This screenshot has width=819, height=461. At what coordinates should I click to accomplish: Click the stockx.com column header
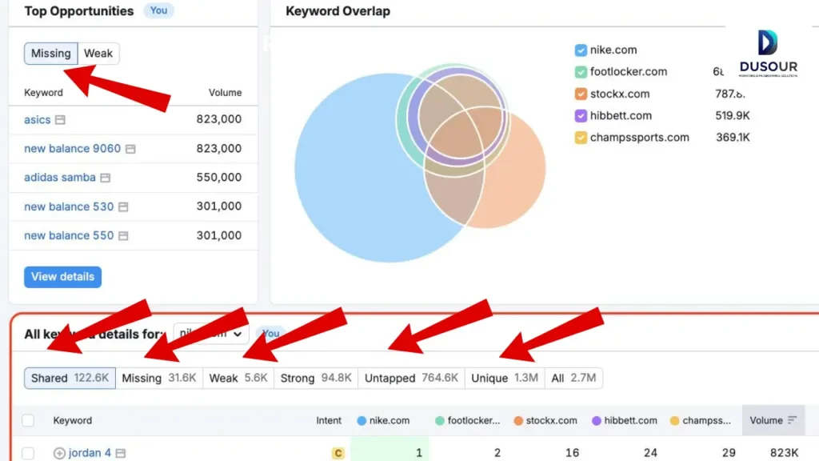tap(545, 420)
